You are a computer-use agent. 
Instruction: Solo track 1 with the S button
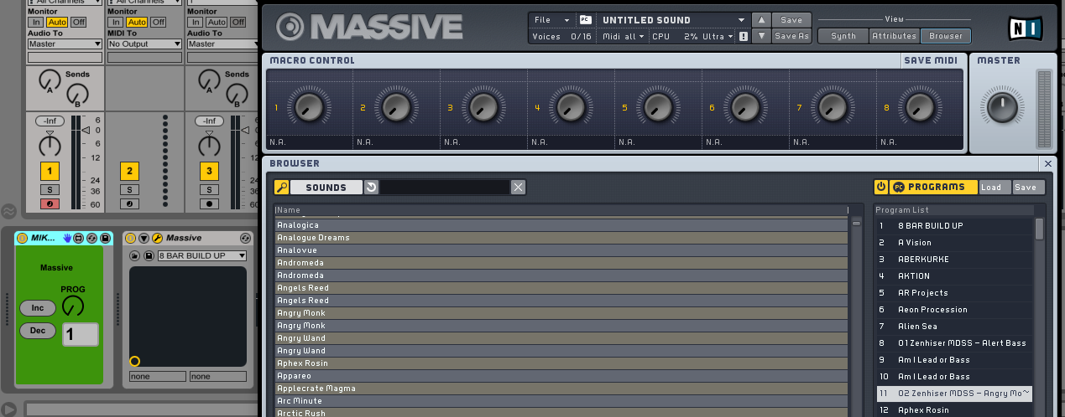50,190
